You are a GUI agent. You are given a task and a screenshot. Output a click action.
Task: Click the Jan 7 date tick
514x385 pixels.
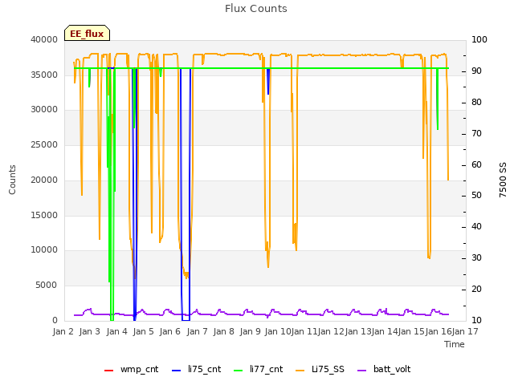197,331
